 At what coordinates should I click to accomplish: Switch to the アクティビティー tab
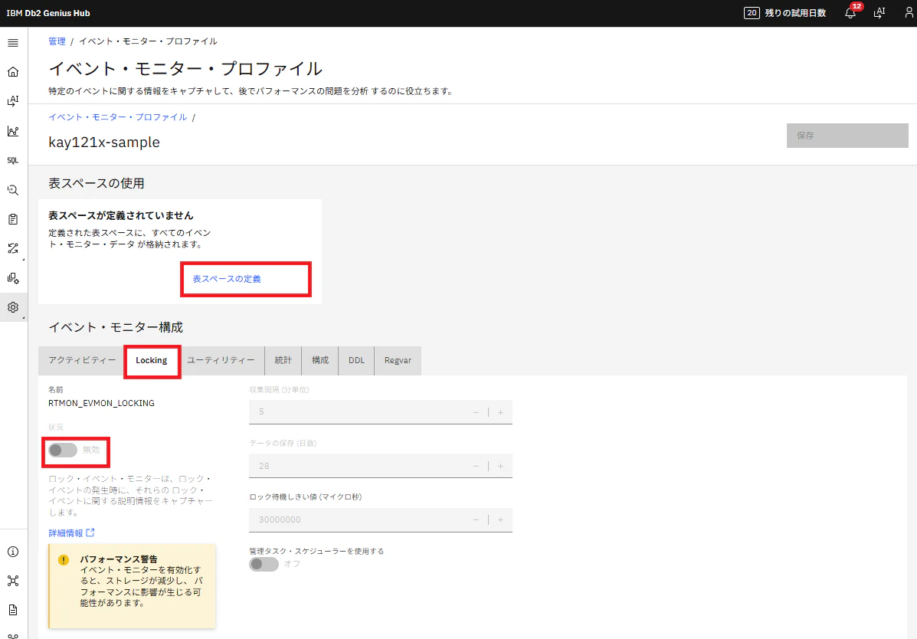coord(82,360)
